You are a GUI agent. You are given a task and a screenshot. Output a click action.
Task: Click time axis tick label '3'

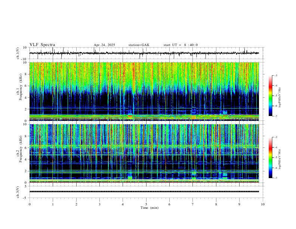click(x=99, y=204)
